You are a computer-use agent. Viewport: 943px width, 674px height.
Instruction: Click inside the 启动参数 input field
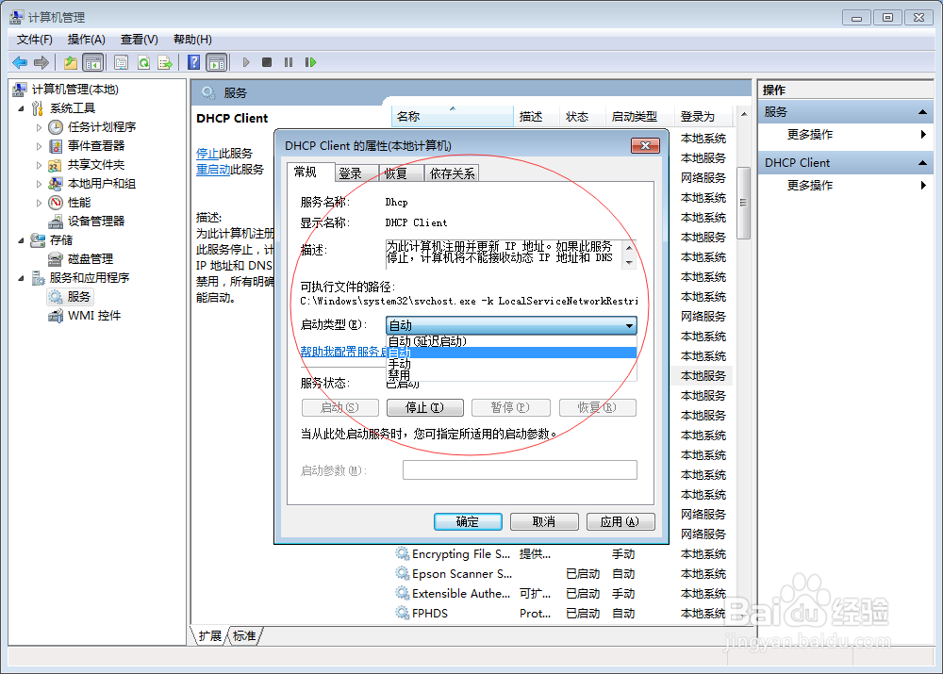520,469
